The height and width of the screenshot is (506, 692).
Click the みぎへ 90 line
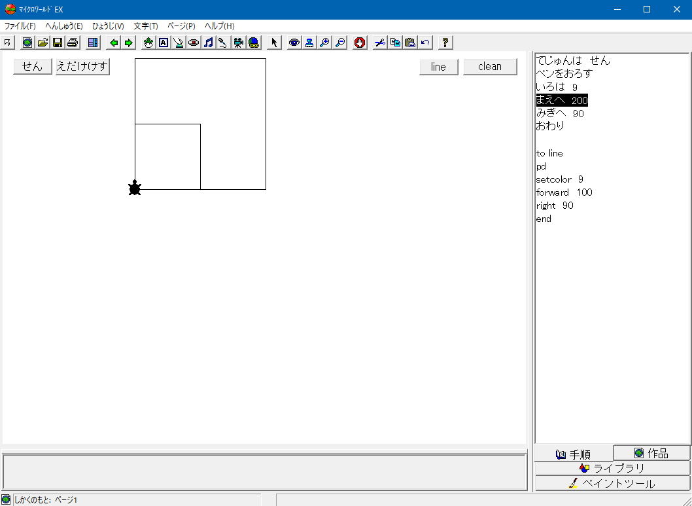click(x=560, y=113)
